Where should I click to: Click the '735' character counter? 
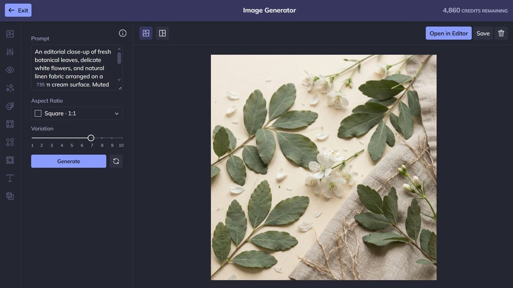[41, 84]
